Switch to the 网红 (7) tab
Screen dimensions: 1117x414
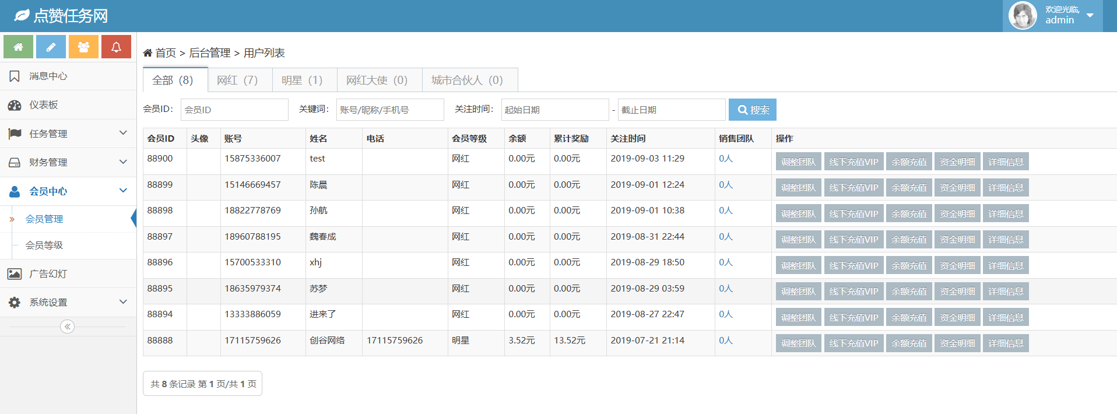(x=237, y=80)
